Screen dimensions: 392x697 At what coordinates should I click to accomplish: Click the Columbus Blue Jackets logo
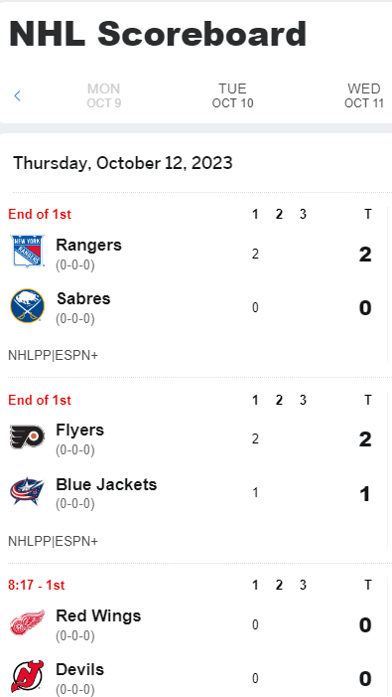tap(28, 491)
